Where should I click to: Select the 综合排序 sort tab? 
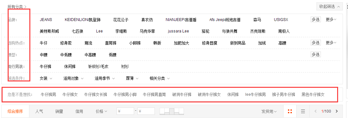(15, 111)
